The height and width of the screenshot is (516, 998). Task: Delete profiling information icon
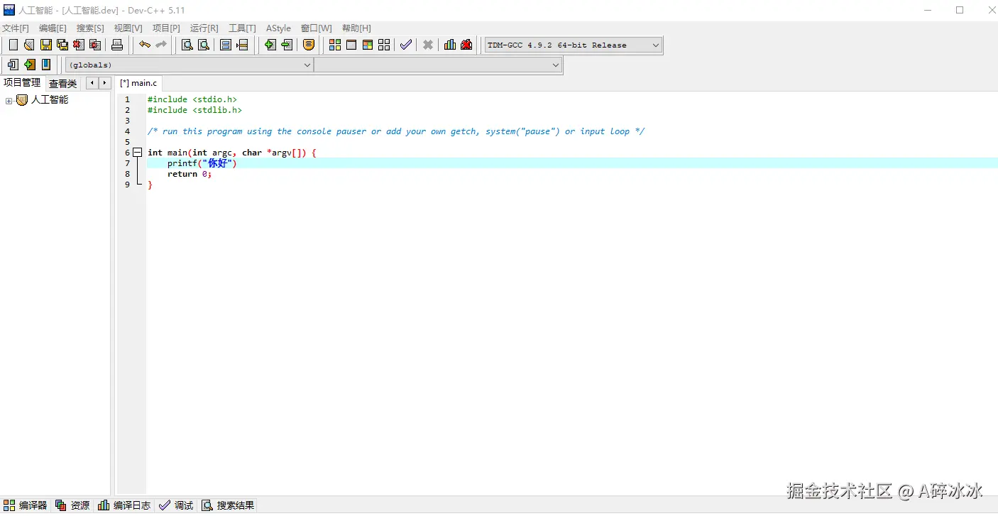click(x=466, y=45)
